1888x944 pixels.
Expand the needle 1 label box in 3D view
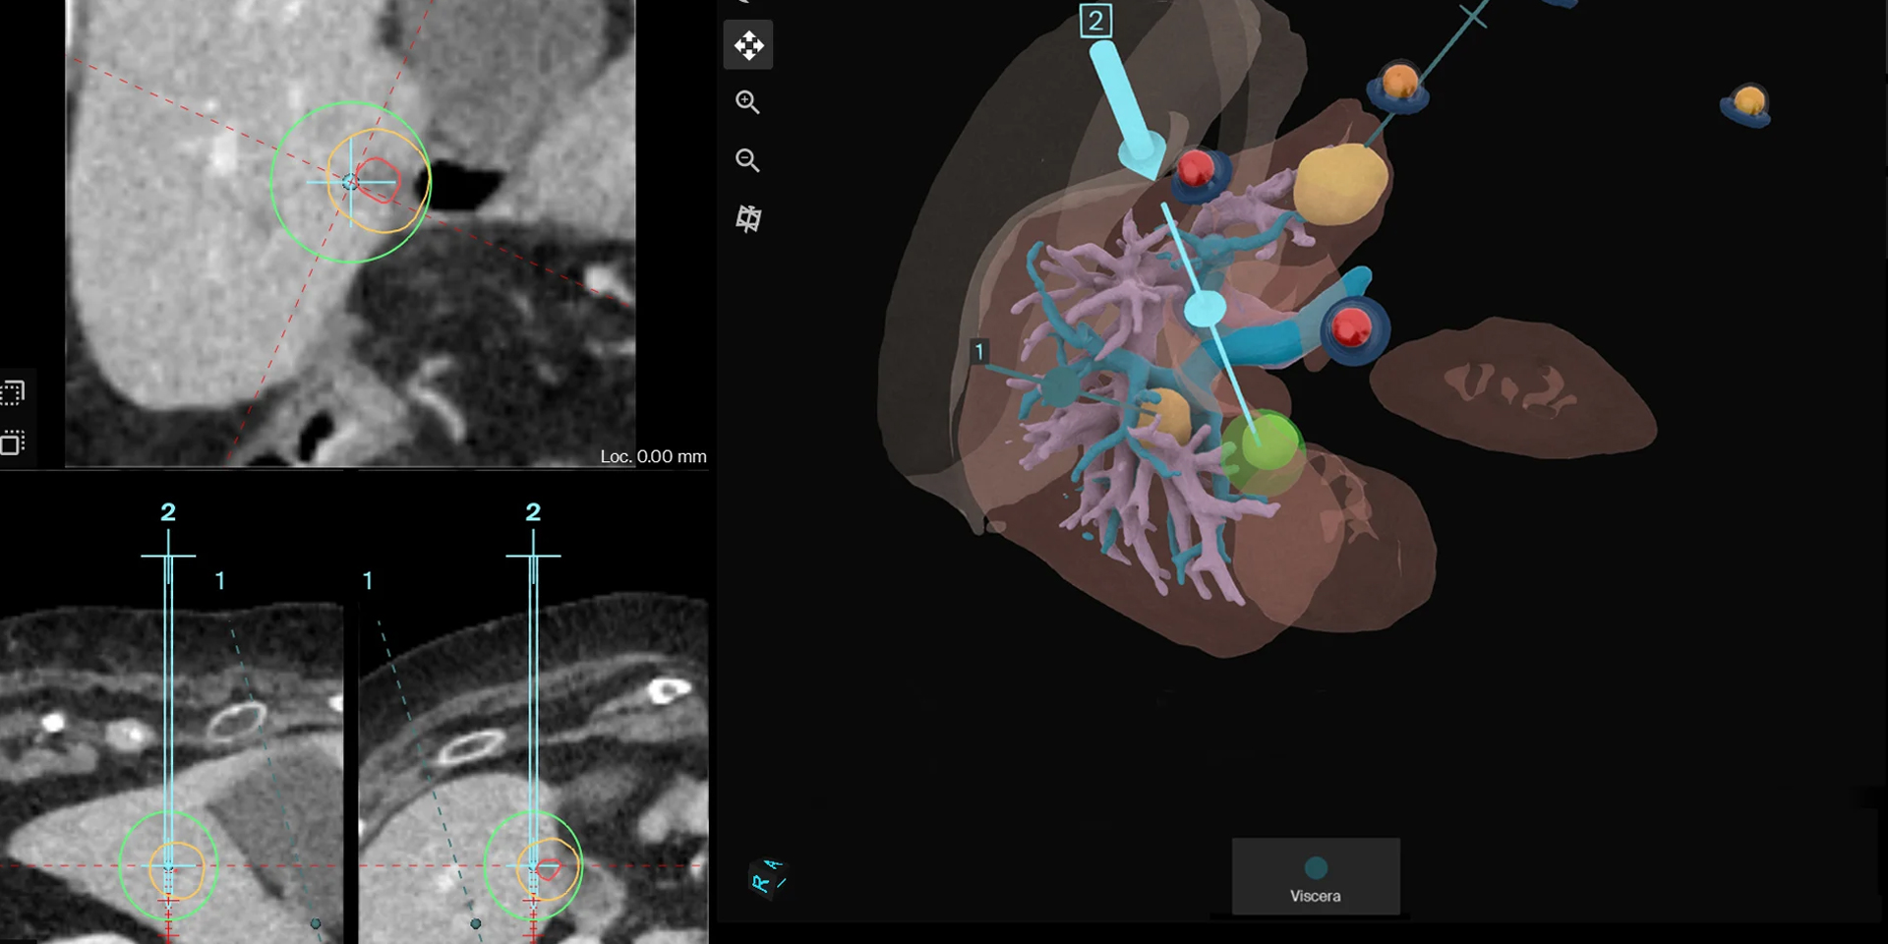coord(979,349)
